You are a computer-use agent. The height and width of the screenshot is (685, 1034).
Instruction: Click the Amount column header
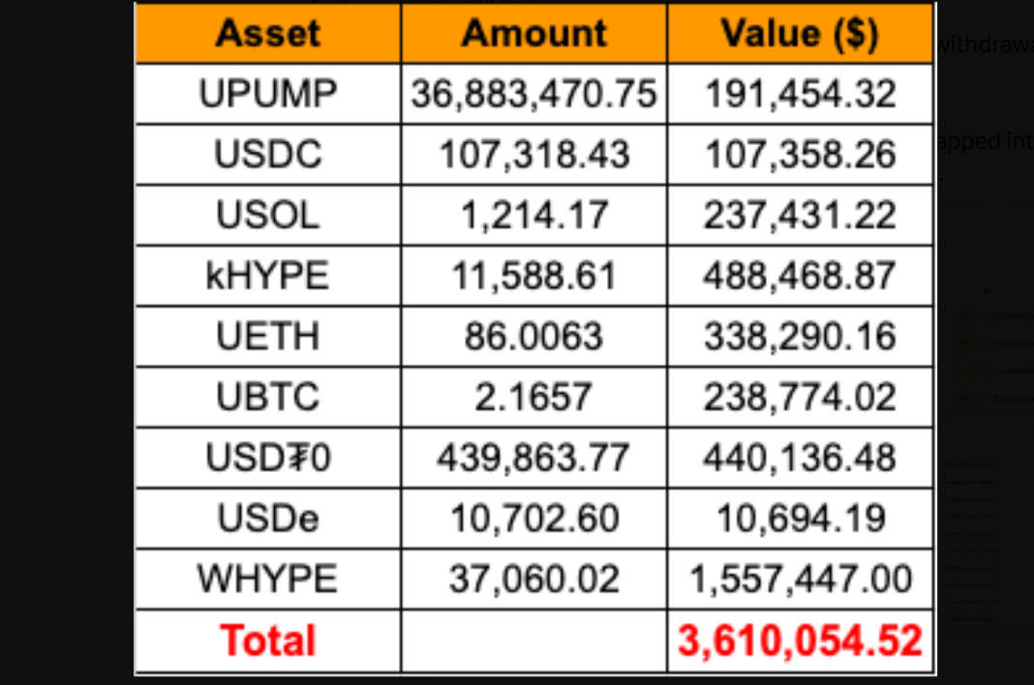[x=533, y=34]
